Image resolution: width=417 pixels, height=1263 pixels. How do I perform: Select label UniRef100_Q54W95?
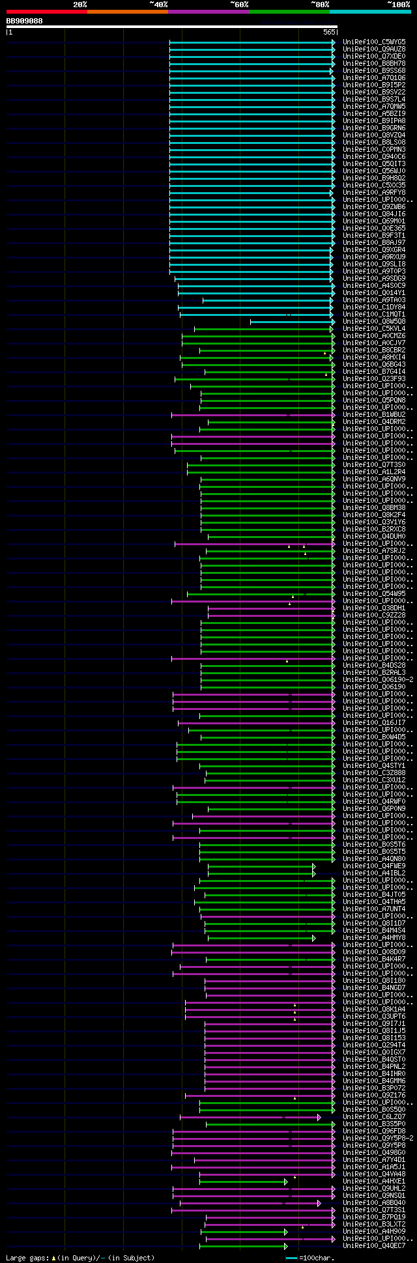pyautogui.click(x=374, y=593)
